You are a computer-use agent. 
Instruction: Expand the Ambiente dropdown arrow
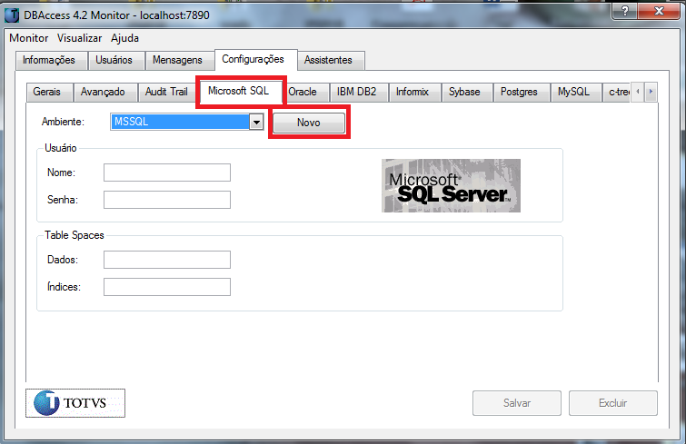tap(256, 122)
